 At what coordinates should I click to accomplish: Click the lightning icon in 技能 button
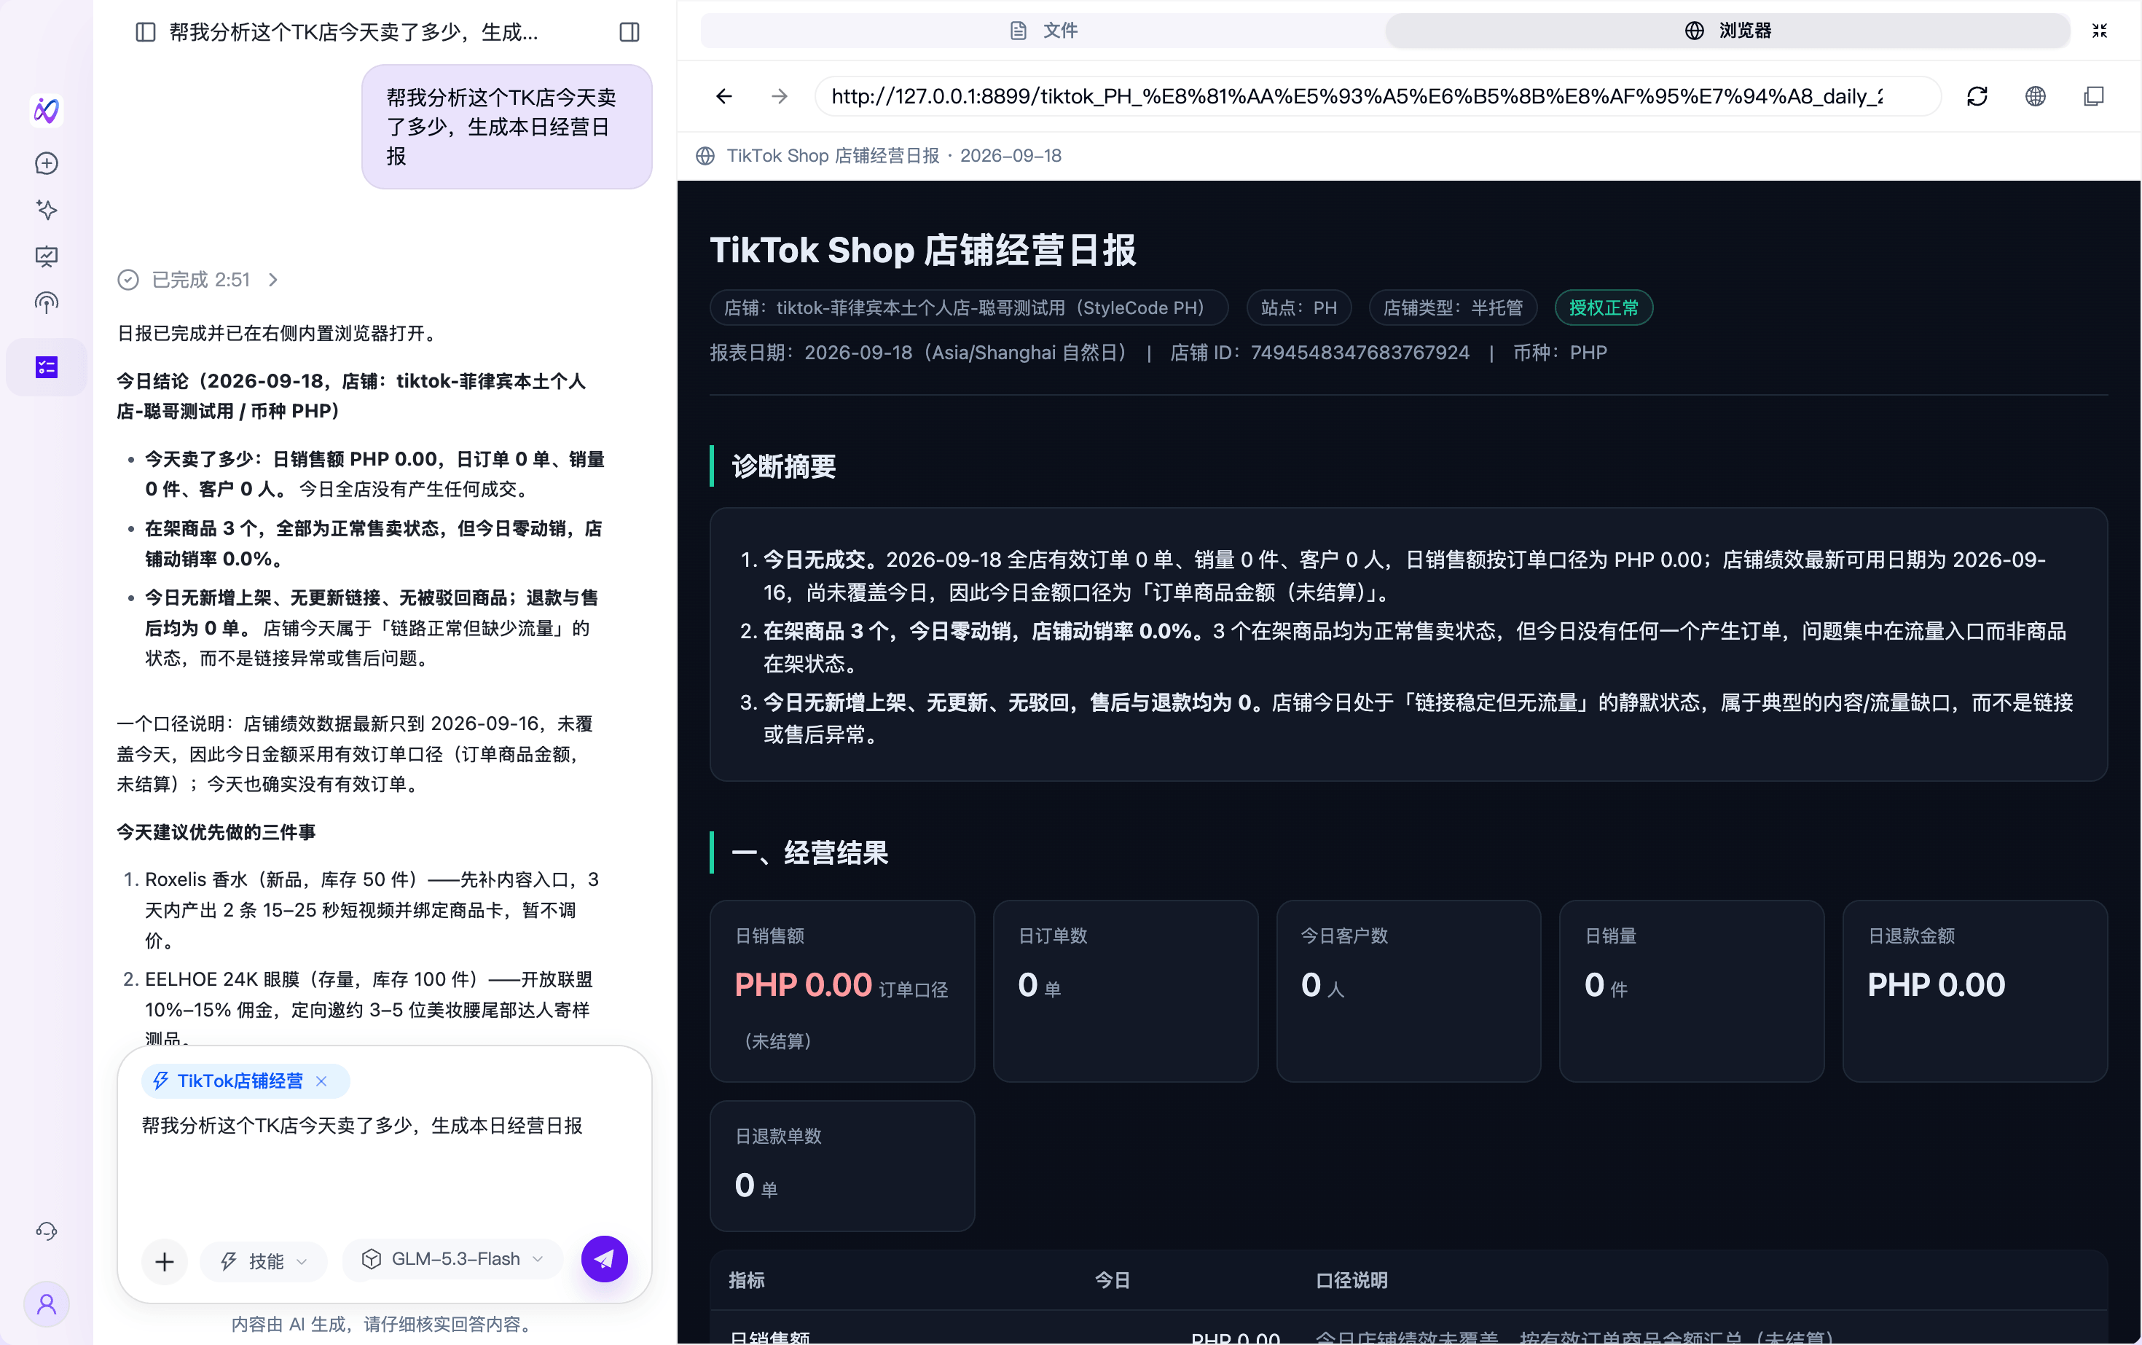229,1261
